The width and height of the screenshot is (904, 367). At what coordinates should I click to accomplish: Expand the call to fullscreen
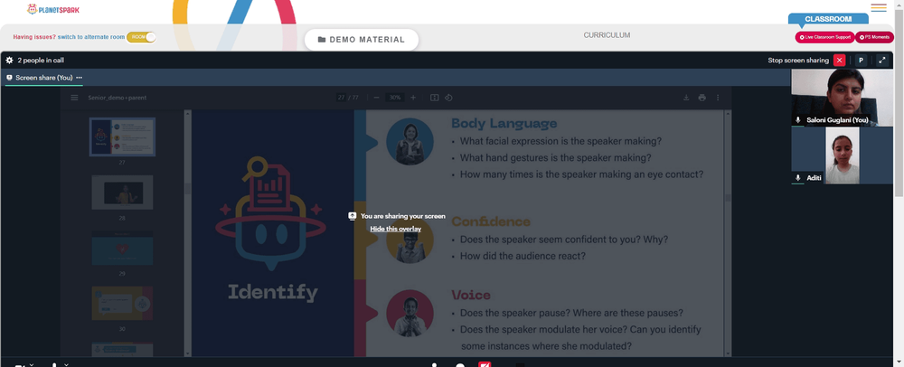tap(882, 60)
